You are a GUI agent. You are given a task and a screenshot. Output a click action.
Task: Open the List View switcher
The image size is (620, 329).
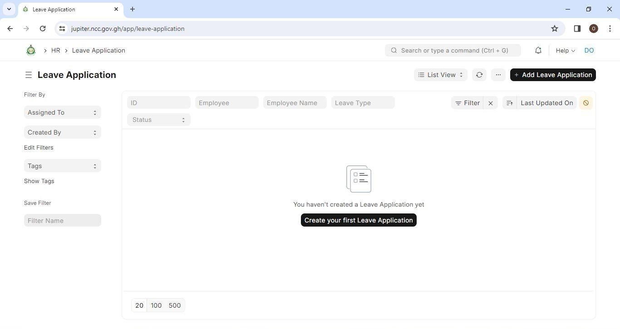point(440,75)
